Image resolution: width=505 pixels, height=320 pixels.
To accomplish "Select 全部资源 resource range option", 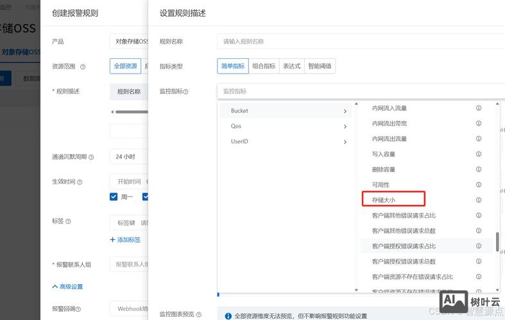I will pos(125,66).
